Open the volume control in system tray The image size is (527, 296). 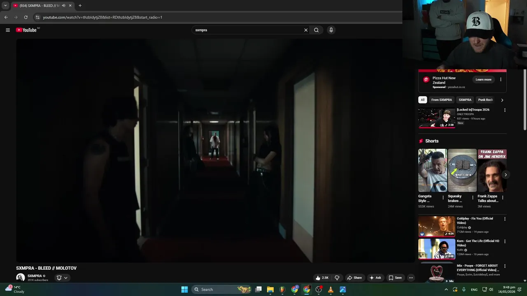(x=491, y=289)
